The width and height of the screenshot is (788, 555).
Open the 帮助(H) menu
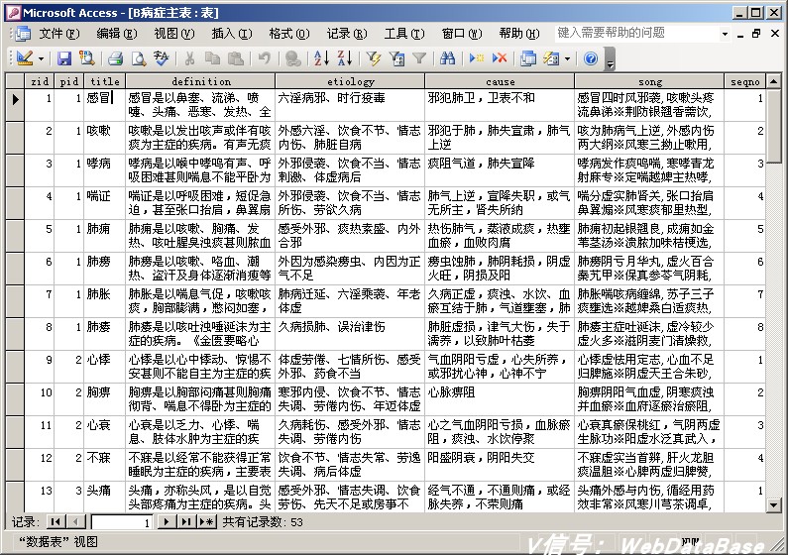(519, 33)
